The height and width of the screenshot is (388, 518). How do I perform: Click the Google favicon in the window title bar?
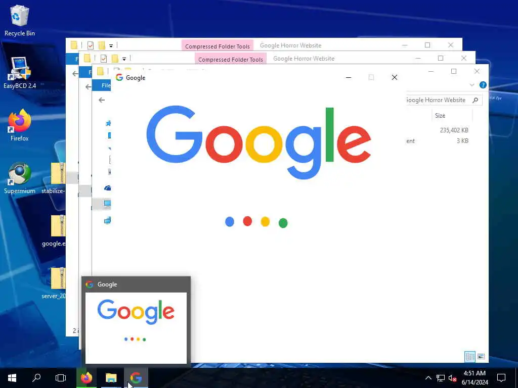[x=119, y=77]
